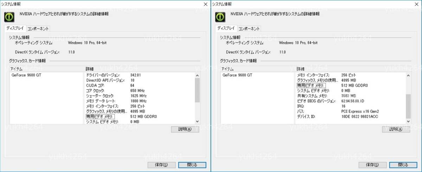This screenshot has height=172, width=422.
Task: Click 説明(A) button in left window
Action: pyautogui.click(x=185, y=129)
